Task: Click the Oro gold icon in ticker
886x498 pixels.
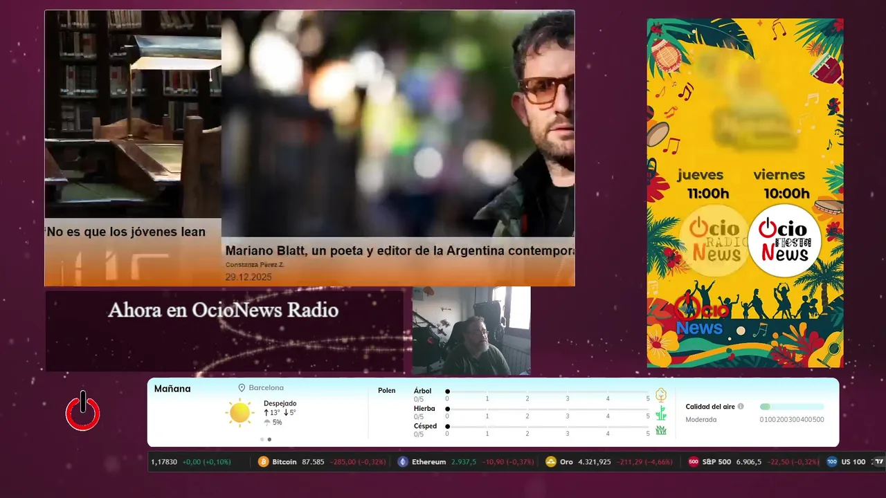Action: coord(551,462)
